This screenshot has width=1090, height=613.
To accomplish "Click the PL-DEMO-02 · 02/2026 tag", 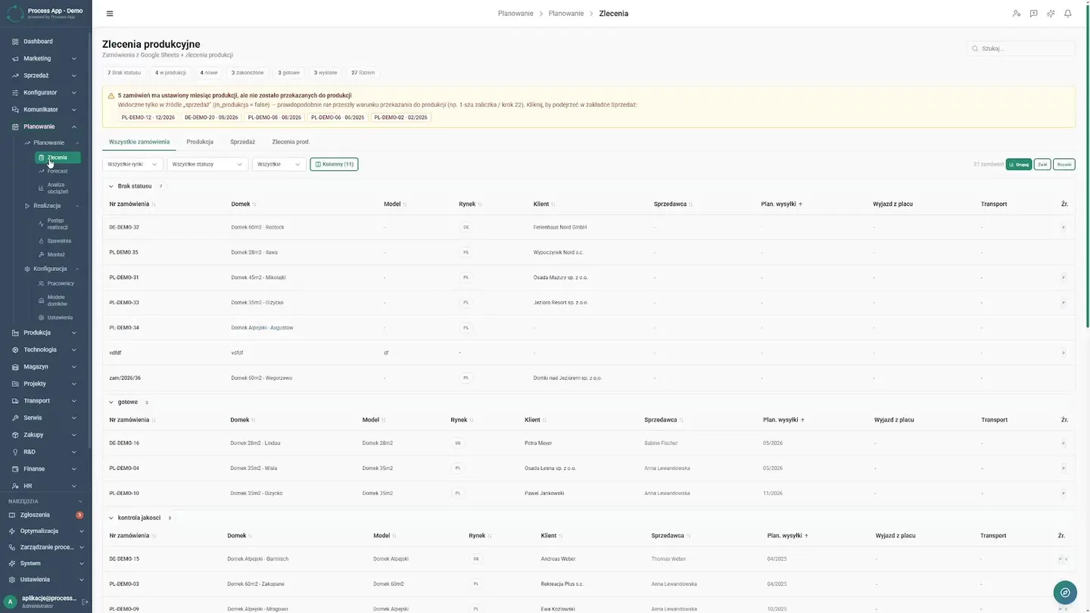I will pyautogui.click(x=400, y=117).
